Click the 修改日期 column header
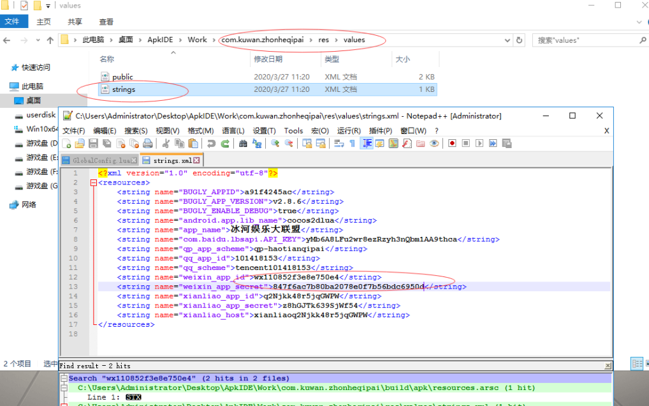649x406 pixels. (268, 59)
